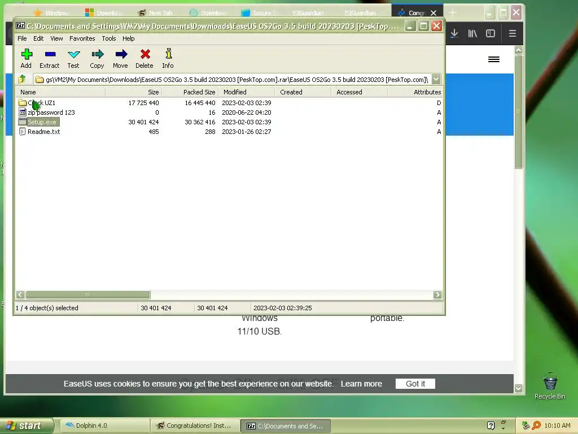Open the View menu
The height and width of the screenshot is (434, 578).
coord(56,38)
